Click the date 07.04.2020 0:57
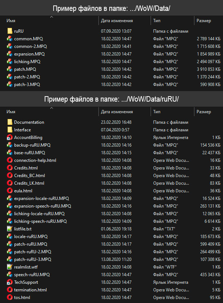This screenshot has height=303, width=223. (x=115, y=130)
